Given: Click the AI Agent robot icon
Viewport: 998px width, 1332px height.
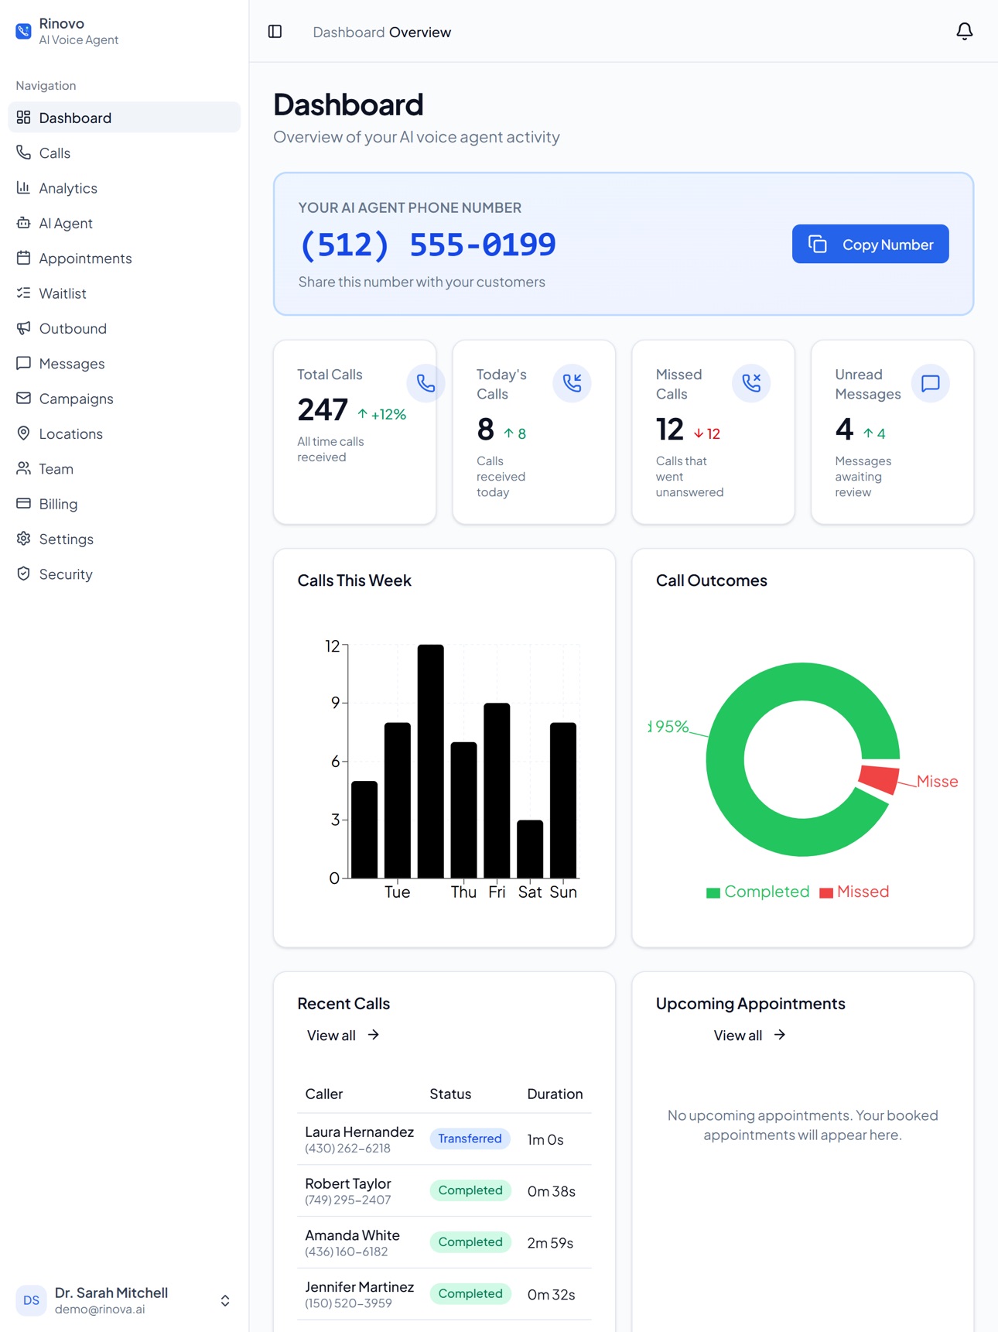Looking at the screenshot, I should 24,223.
